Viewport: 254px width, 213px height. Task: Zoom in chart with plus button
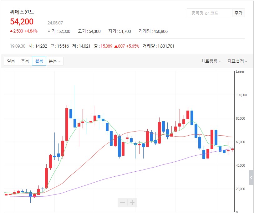[132, 203]
